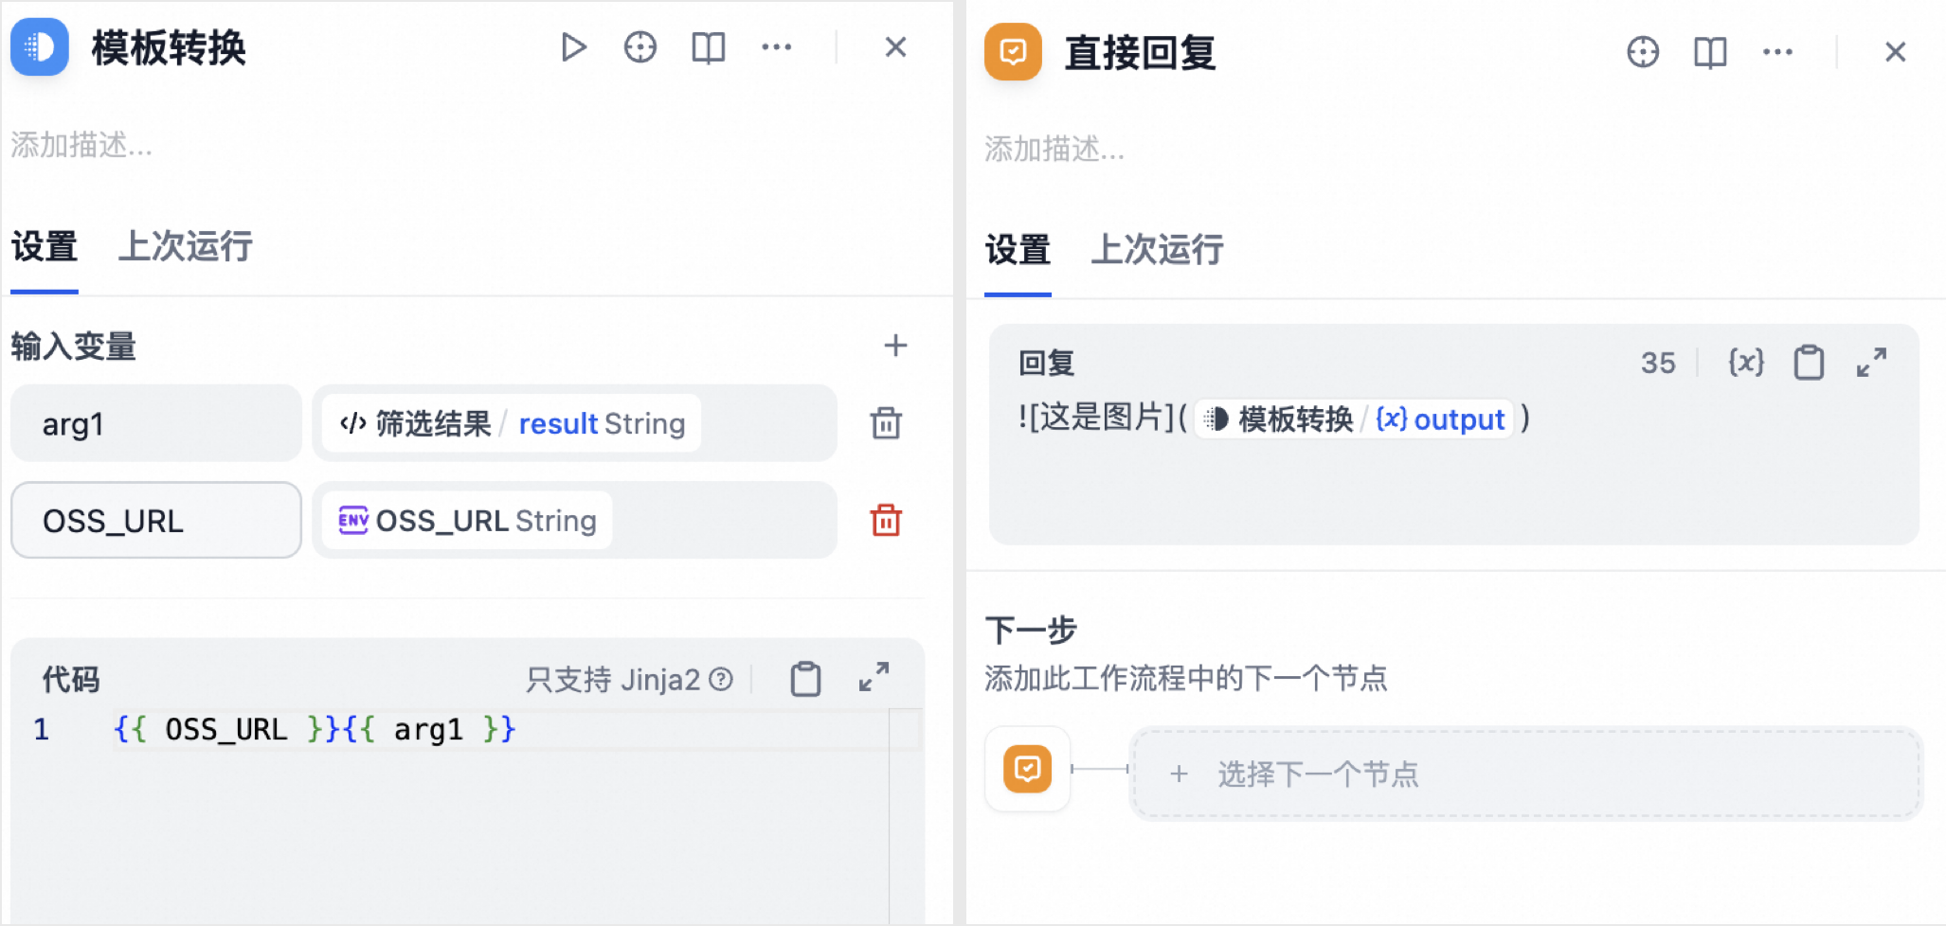Close the 模板转换 panel
Viewport: 1946px width, 926px height.
pos(895,47)
